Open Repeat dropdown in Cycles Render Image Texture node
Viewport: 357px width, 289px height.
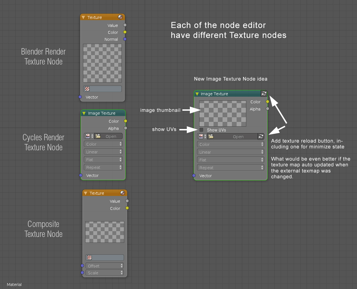103,167
